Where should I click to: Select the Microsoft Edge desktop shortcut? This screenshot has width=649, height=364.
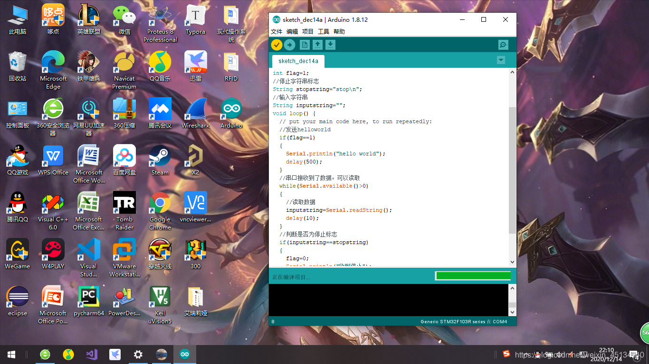click(x=53, y=71)
